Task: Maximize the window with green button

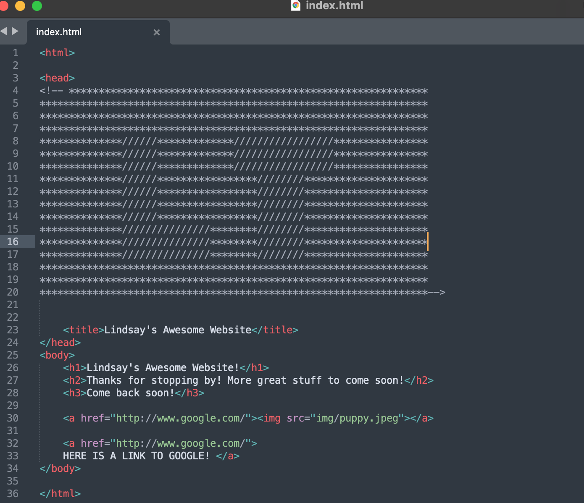Action: 37,5
